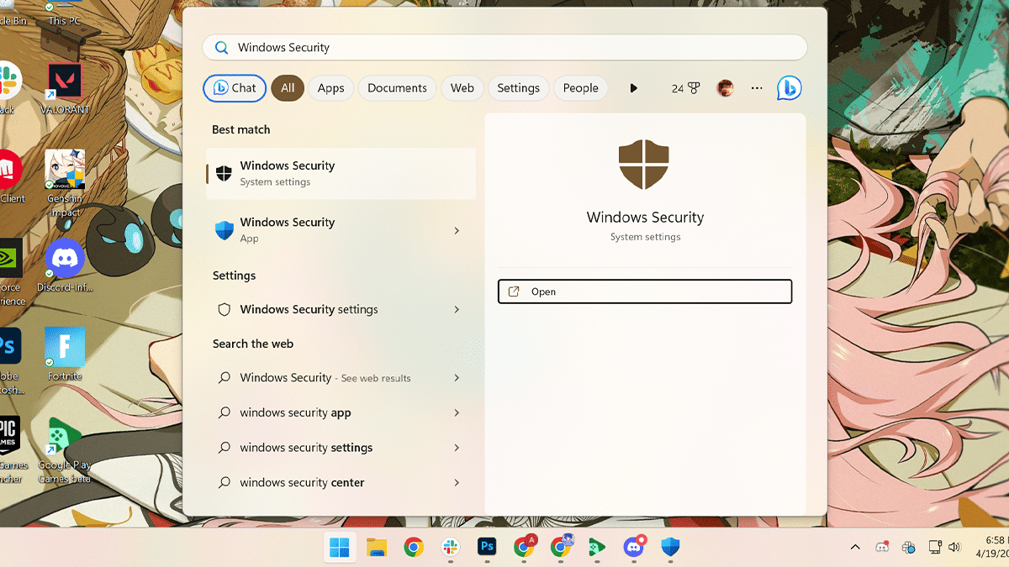Switch to the Settings filter

pos(518,88)
